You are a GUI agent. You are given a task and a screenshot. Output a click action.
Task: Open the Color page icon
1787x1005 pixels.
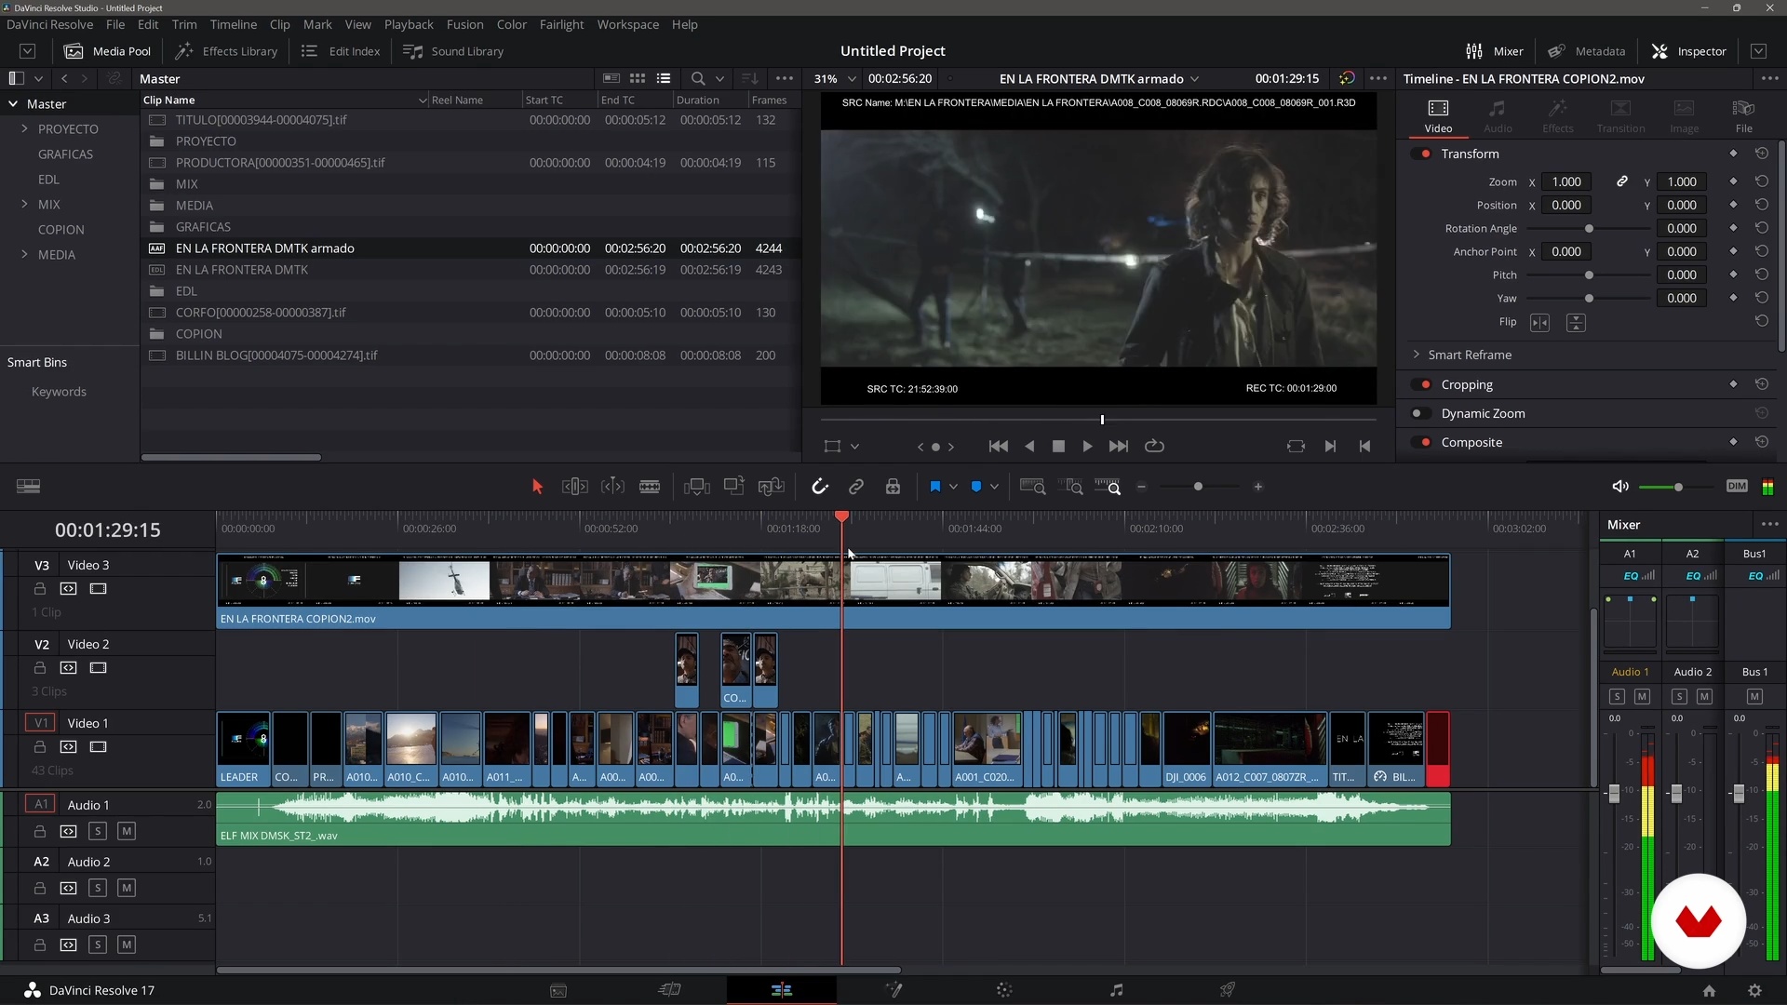point(1004,990)
